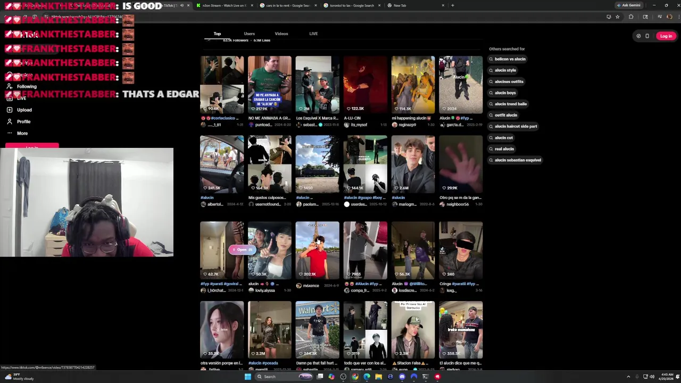The height and width of the screenshot is (383, 681).
Task: Open the 'Sitacion Falsa' video with 2.3M likes
Action: click(x=413, y=330)
